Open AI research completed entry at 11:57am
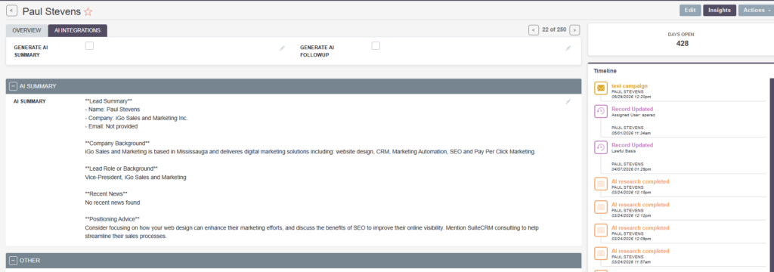 tap(640, 251)
